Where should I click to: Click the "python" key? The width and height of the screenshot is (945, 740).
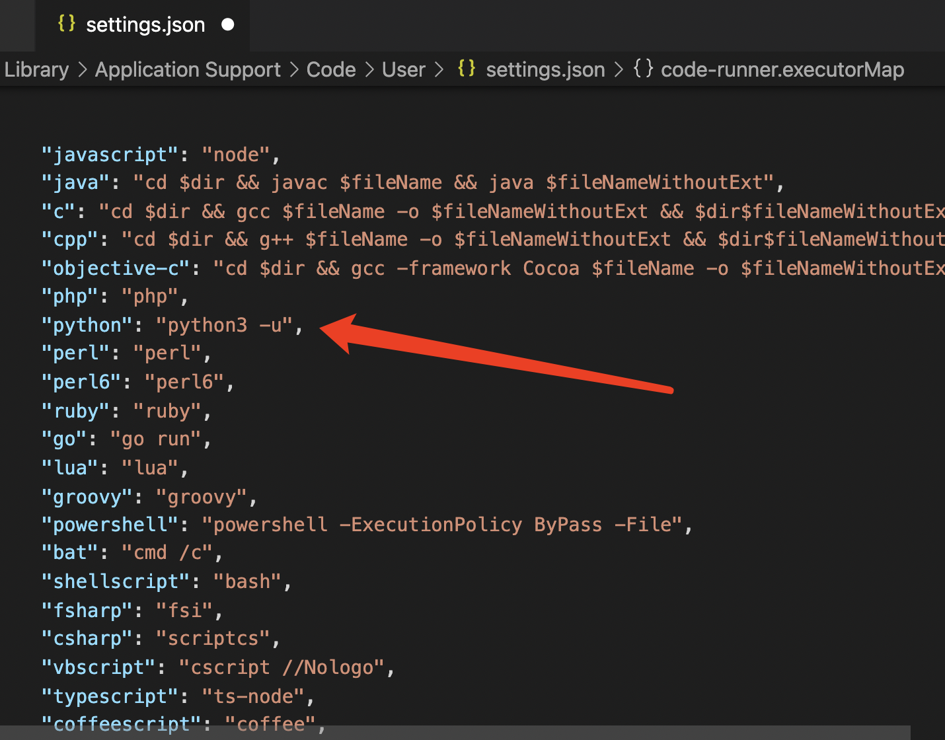87,325
